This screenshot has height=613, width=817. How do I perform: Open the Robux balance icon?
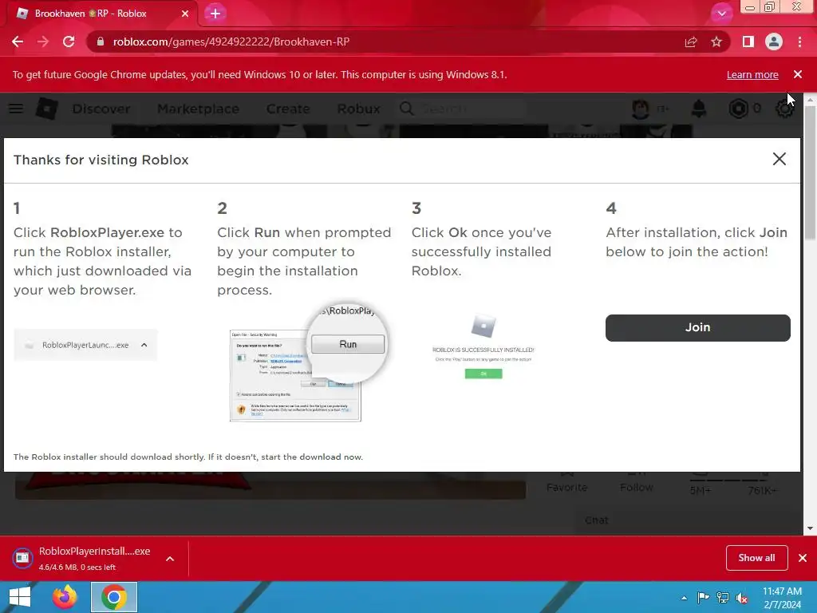[738, 109]
